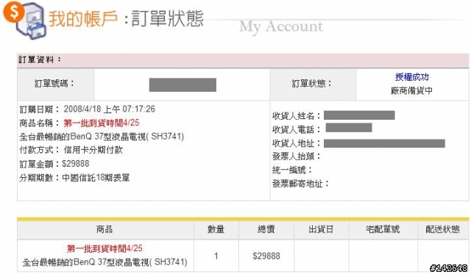
Task: Click the 數量 column header
Action: (216, 230)
